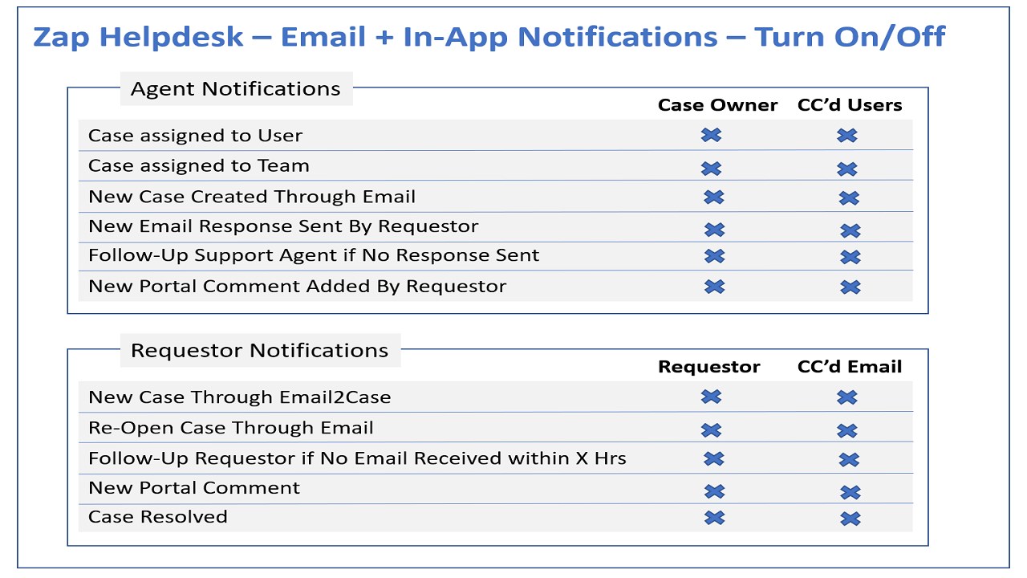Toggle CC'd Email X for Follow-Up Requestor row

pos(850,460)
